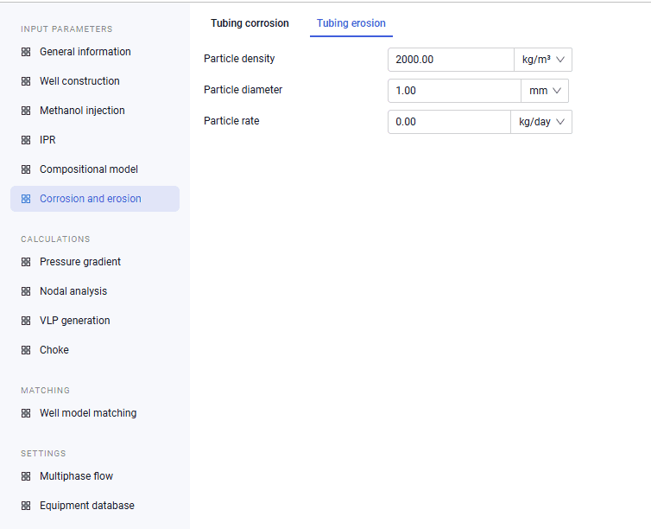Open the Equipment database settings
651x529 pixels.
pyautogui.click(x=95, y=506)
